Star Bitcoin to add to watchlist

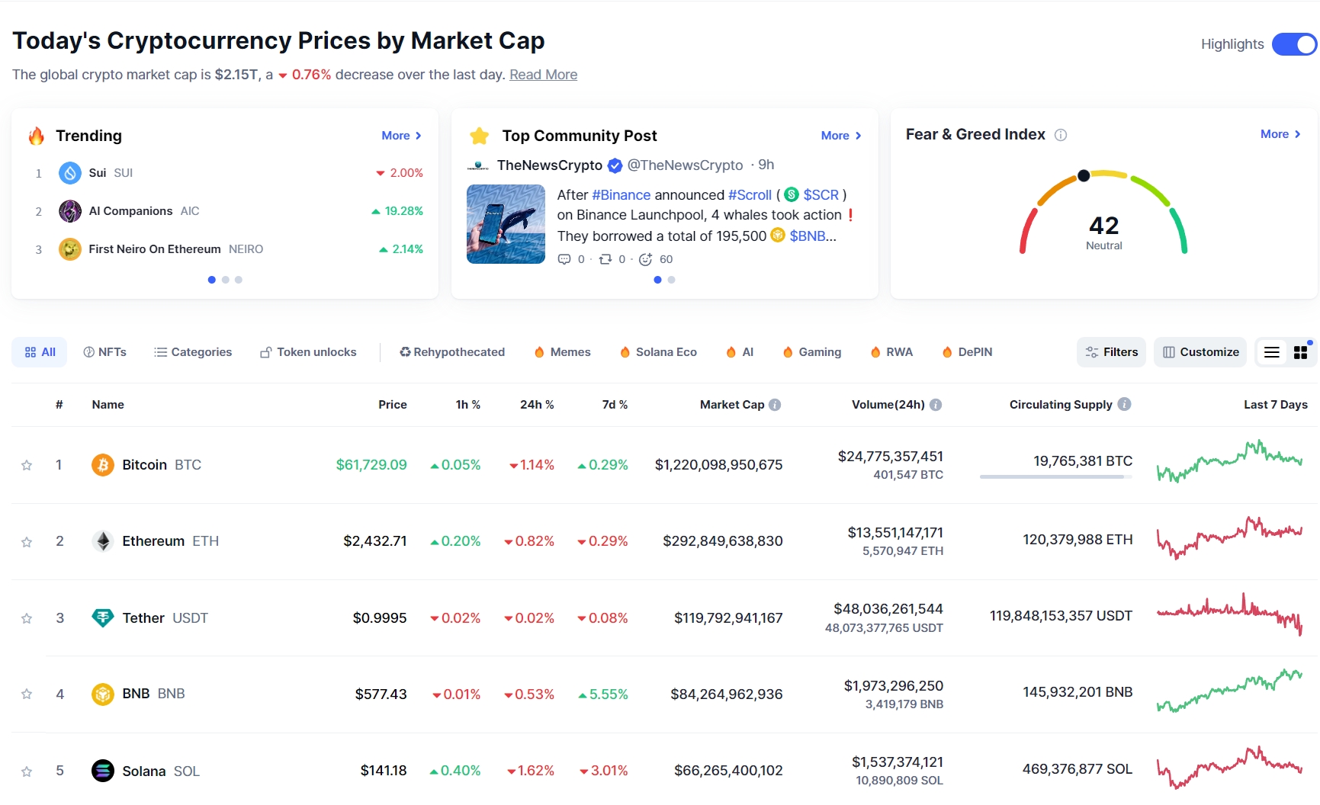pyautogui.click(x=27, y=465)
